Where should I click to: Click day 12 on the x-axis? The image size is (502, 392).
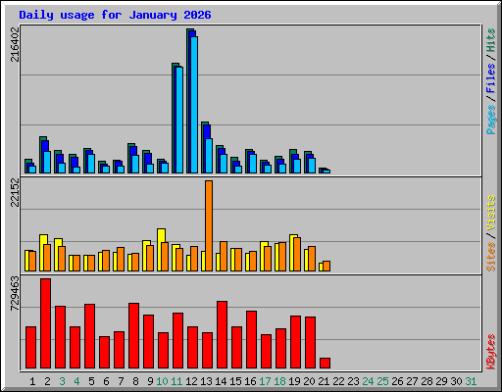[191, 381]
